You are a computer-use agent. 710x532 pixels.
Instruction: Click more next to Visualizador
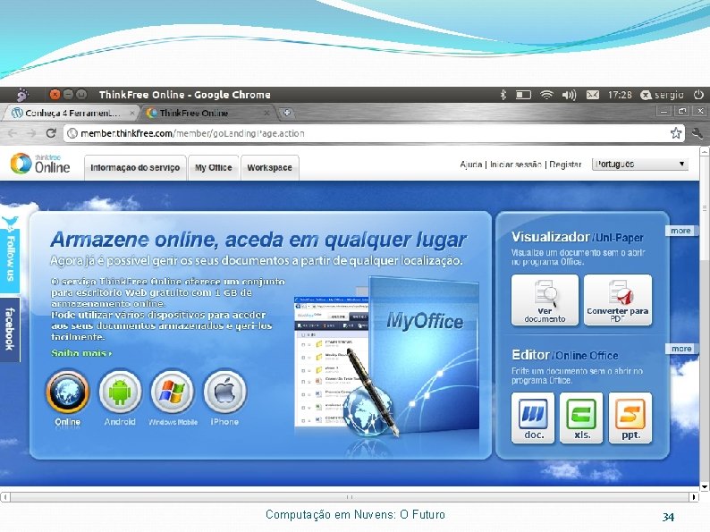point(680,231)
